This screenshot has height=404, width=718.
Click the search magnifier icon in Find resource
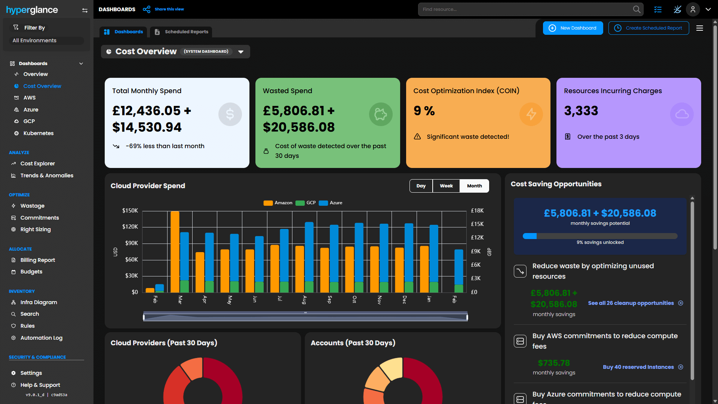(636, 9)
